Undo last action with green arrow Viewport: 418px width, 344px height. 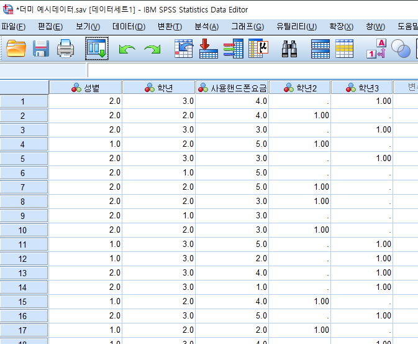(127, 49)
